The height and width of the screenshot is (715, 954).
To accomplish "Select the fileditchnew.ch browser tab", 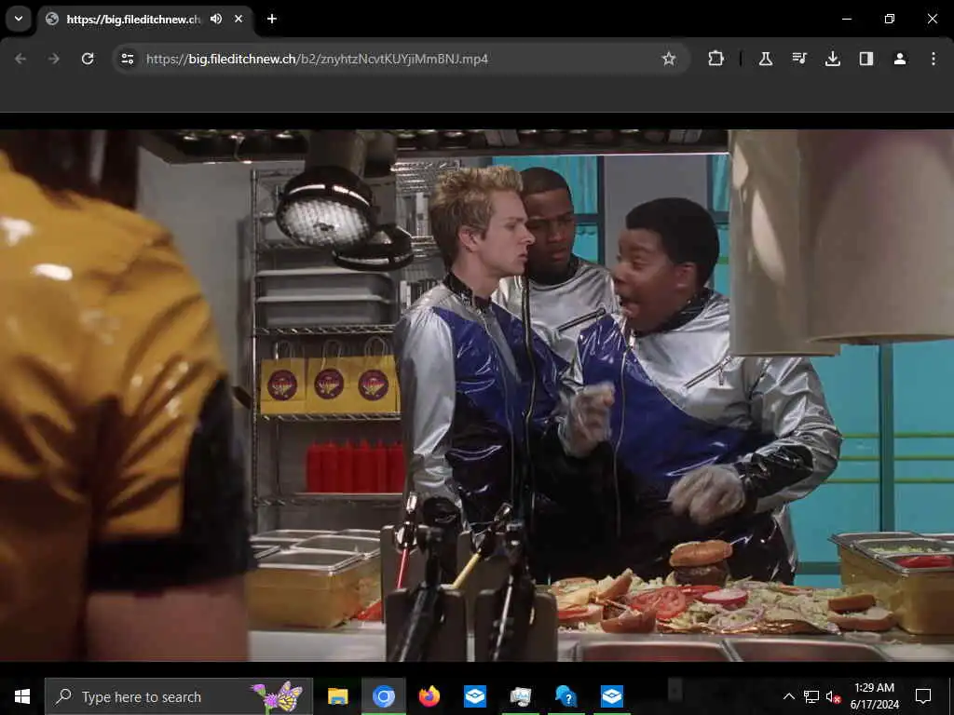I will point(146,20).
